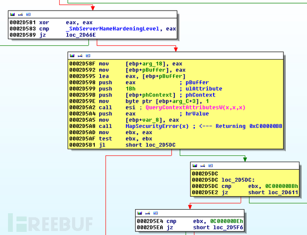307x235 pixels.
Task: Click graph icon in block 0002D5E4 header
Action: [x=148, y=213]
